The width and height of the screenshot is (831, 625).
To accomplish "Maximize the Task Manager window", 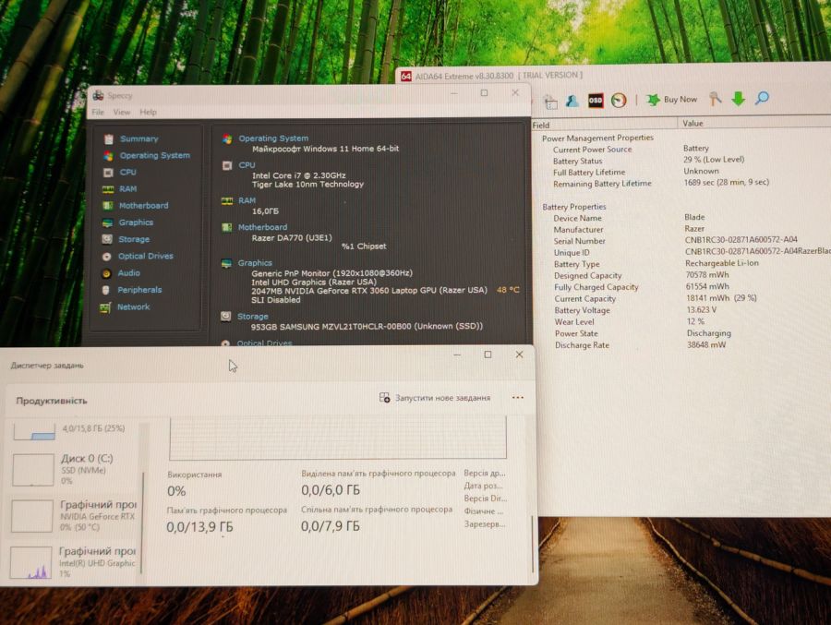I will click(488, 355).
